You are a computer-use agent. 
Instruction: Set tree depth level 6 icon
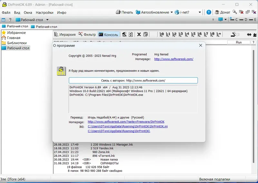(200, 34)
